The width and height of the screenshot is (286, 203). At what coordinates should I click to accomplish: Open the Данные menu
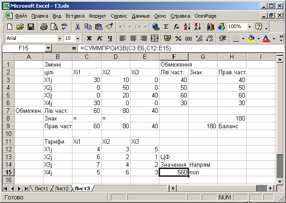[141, 16]
